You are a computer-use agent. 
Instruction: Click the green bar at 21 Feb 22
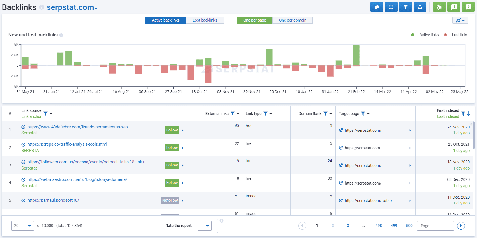pos(356,55)
